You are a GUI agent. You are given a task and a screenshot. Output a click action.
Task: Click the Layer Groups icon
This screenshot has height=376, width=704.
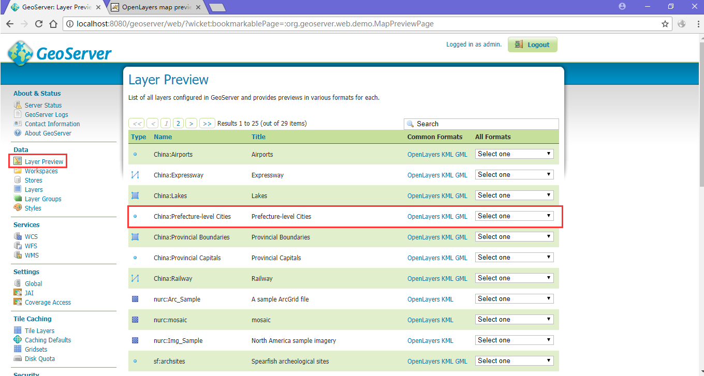[18, 199]
